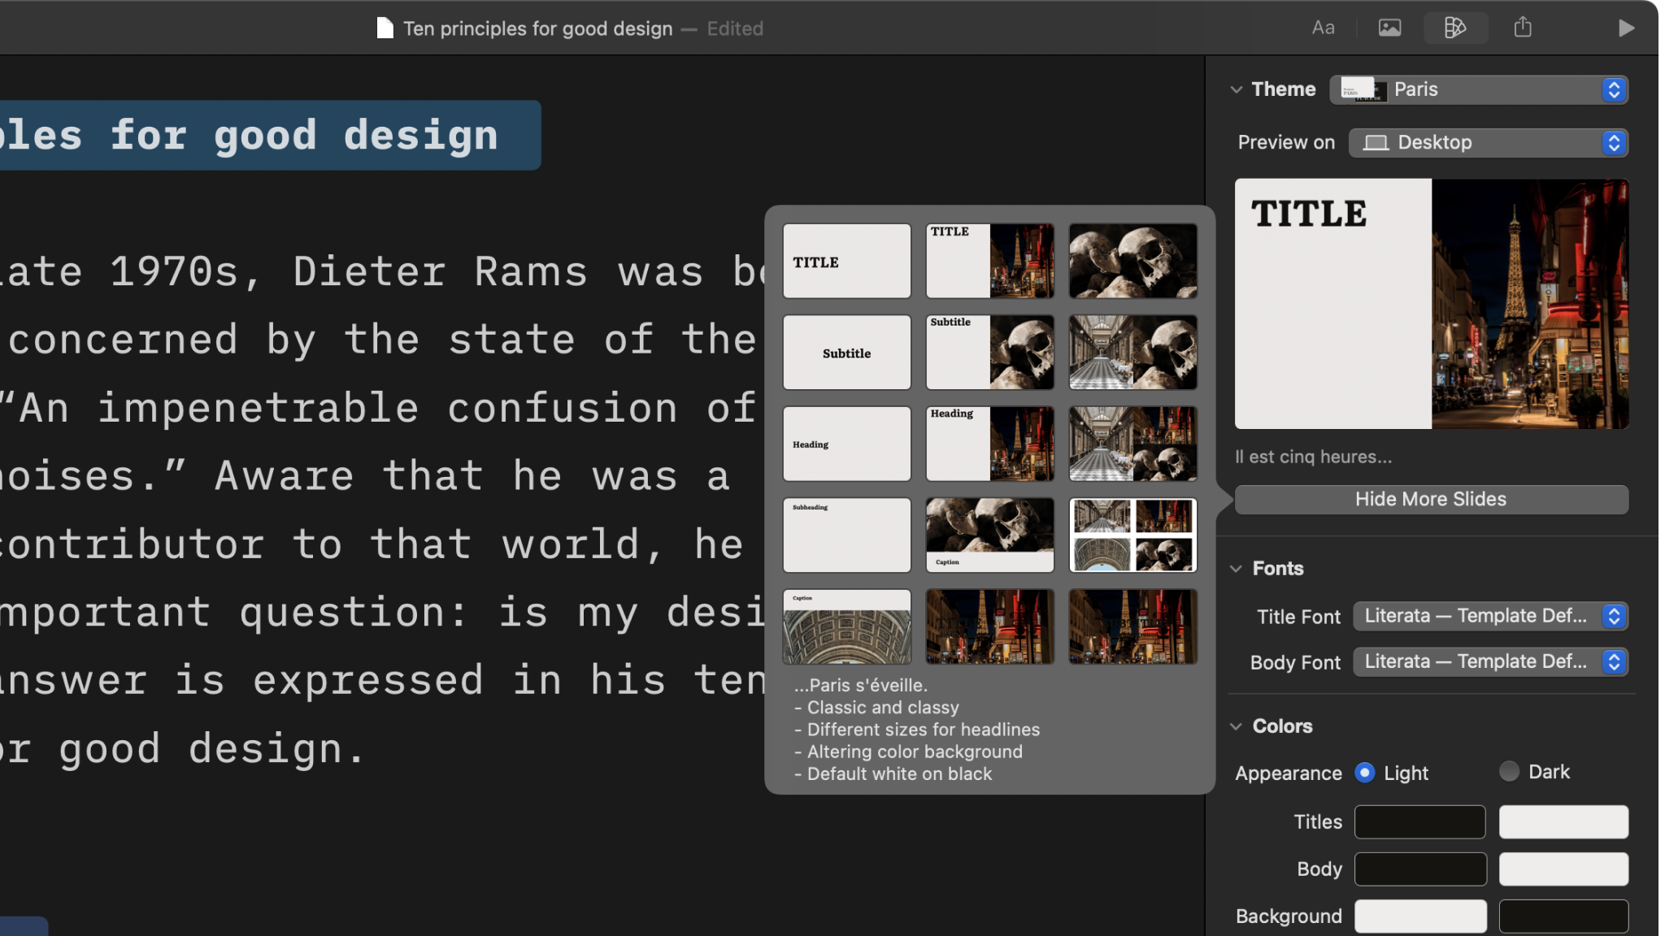Click the Titles color swatch
This screenshot has width=1665, height=936.
[1419, 821]
